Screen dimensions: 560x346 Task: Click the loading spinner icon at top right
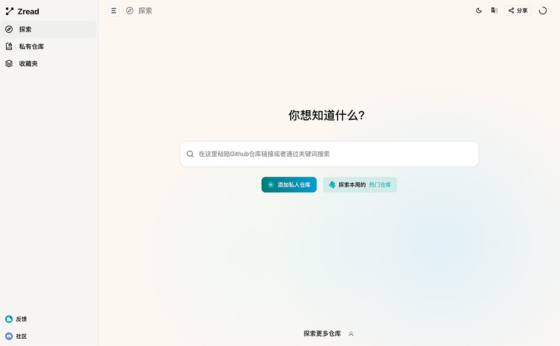coord(543,11)
